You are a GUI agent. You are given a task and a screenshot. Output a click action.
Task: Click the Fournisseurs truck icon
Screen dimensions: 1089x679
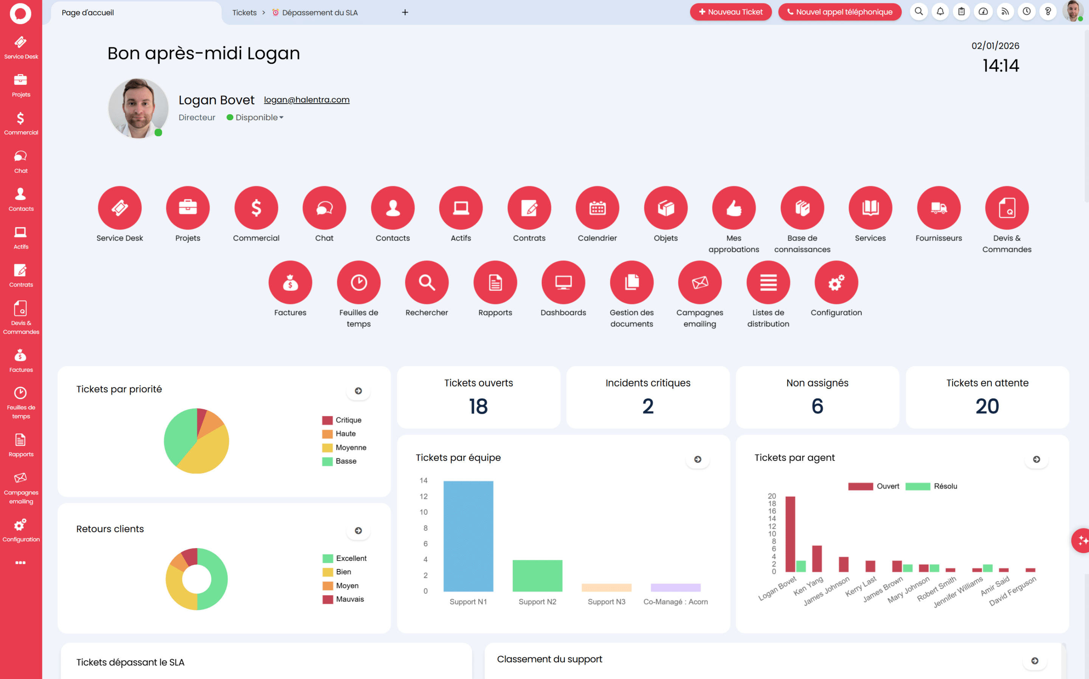click(938, 208)
